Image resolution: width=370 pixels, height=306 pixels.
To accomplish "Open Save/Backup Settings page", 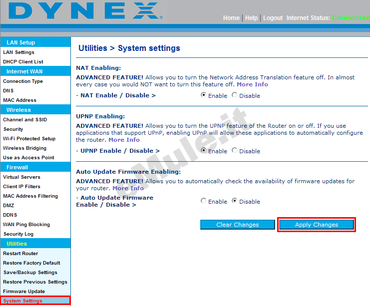I will 30,273.
